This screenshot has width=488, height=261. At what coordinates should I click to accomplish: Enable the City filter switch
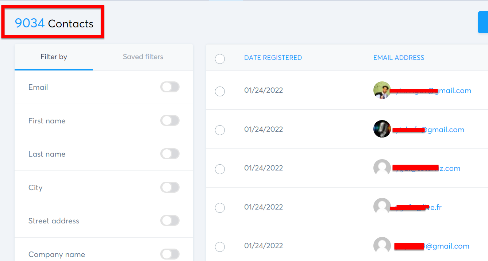coord(170,187)
